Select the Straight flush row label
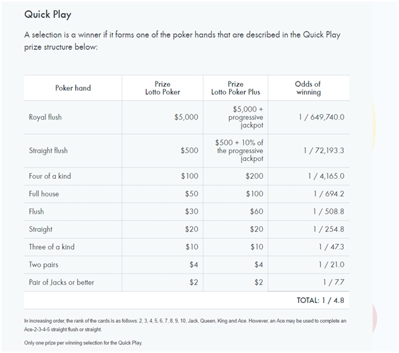The width and height of the screenshot is (399, 353). (48, 151)
